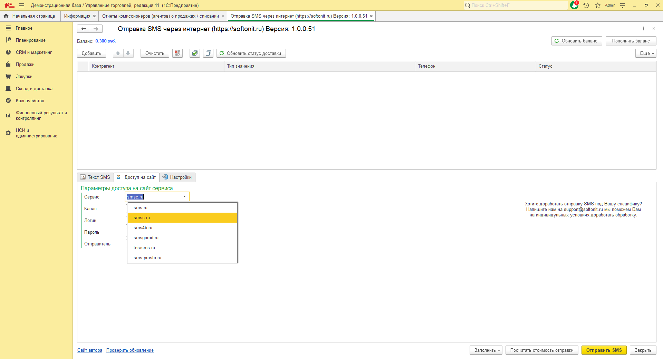663x359 pixels.
Task: Open the Заполнить dropdown button
Action: coord(486,350)
